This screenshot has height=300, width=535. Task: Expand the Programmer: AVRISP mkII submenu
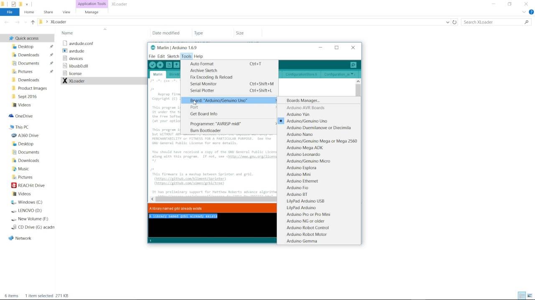[x=229, y=124]
